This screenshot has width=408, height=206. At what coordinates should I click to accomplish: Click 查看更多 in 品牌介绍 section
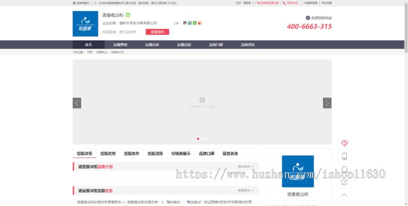pyautogui.click(x=246, y=167)
